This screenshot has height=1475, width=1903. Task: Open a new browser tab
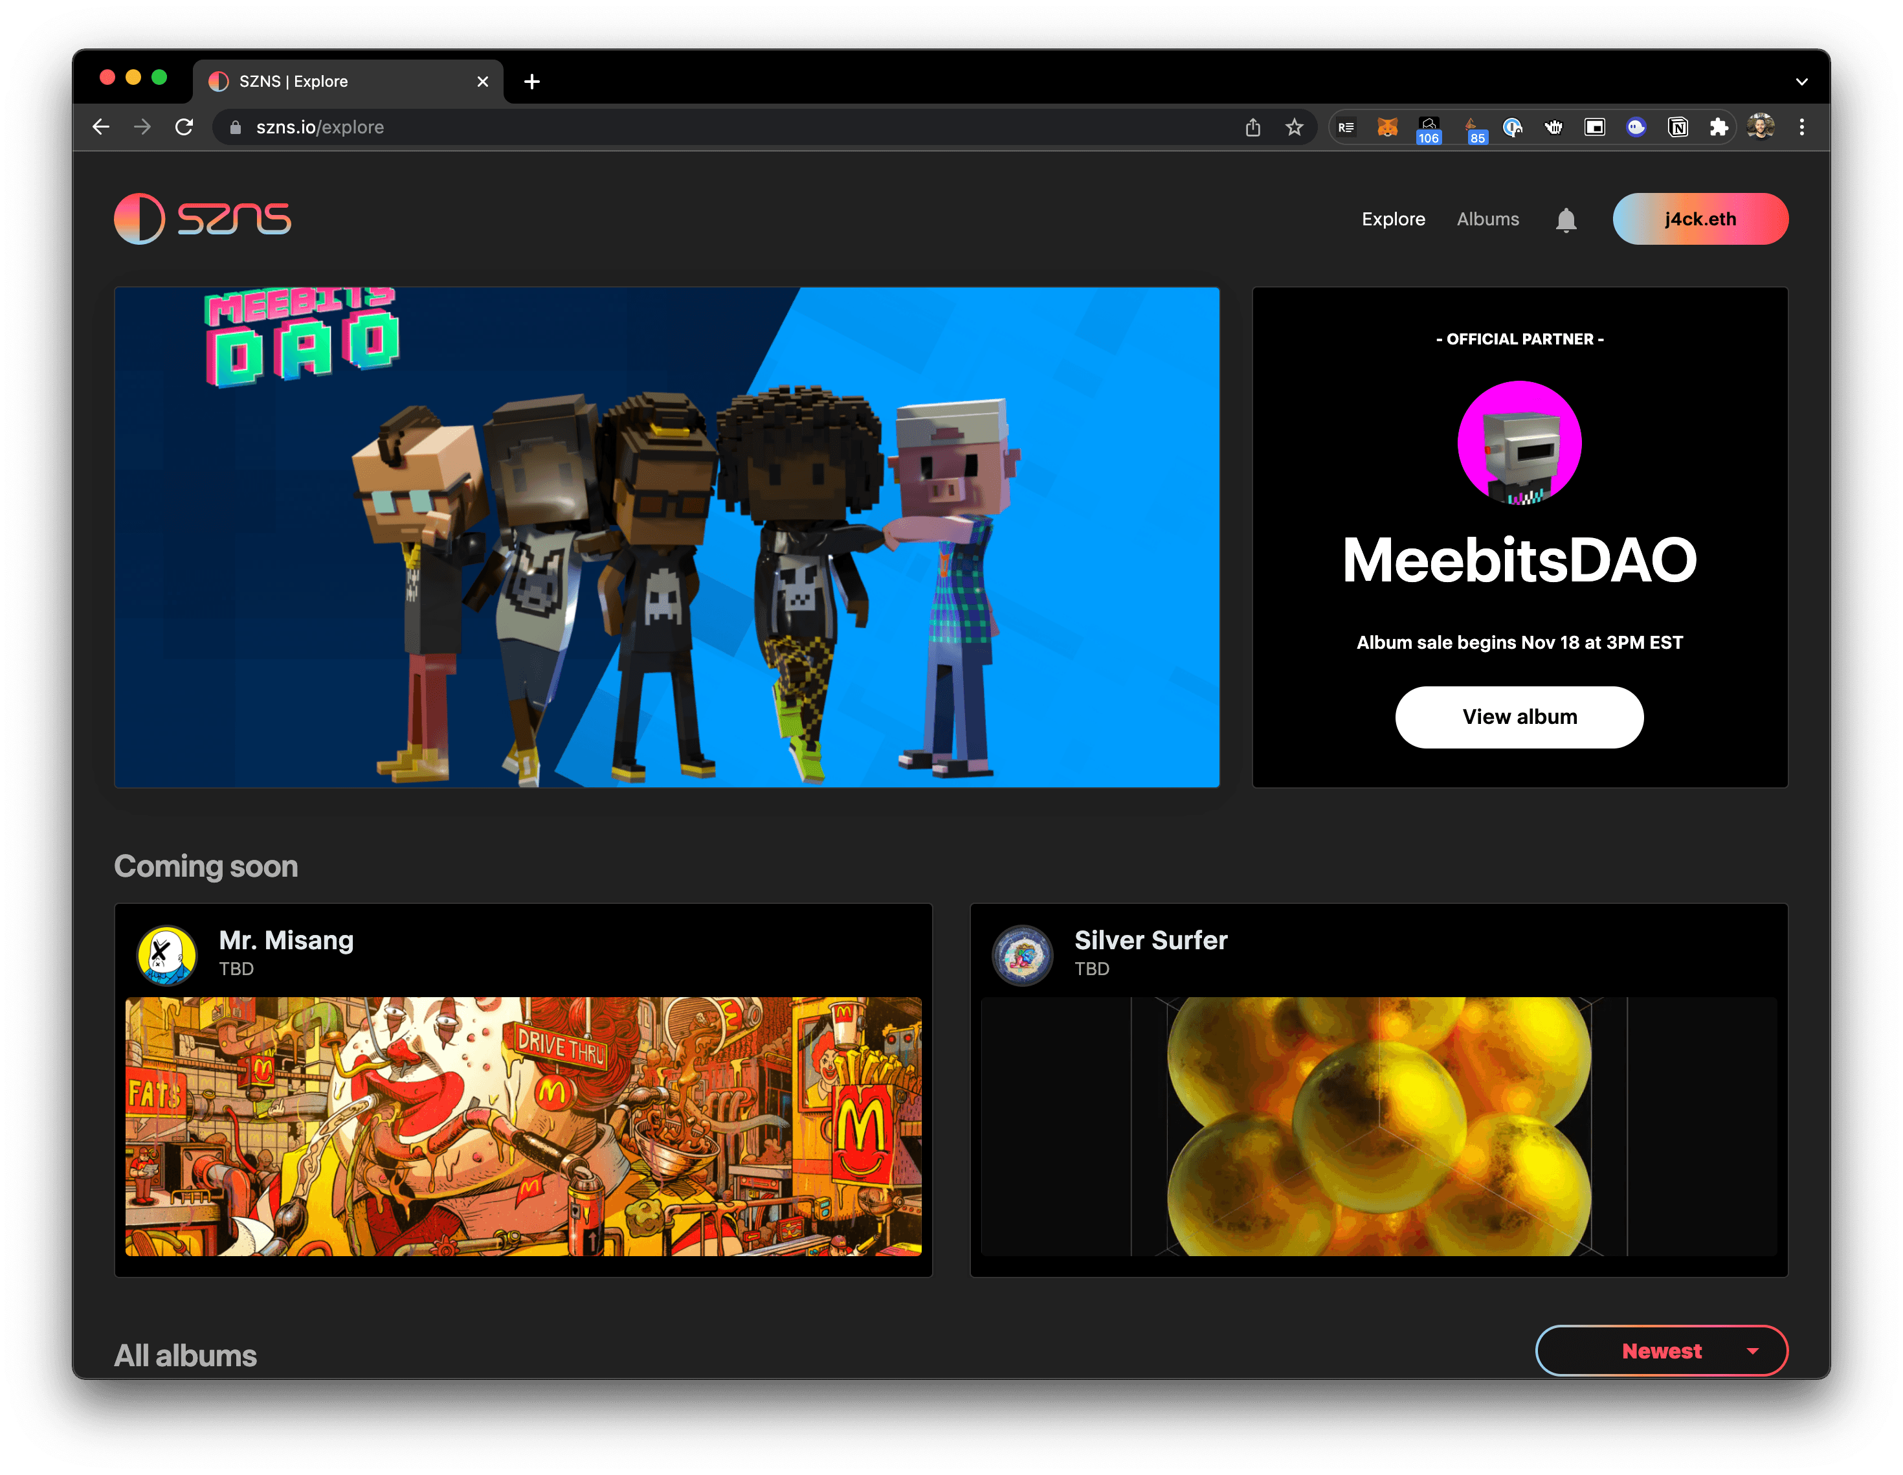click(531, 81)
